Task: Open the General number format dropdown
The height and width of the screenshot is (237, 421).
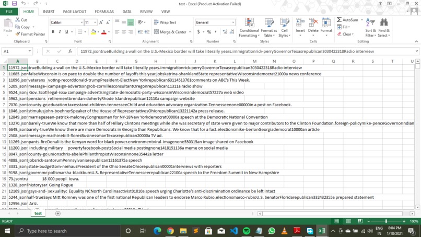Action: point(233,22)
